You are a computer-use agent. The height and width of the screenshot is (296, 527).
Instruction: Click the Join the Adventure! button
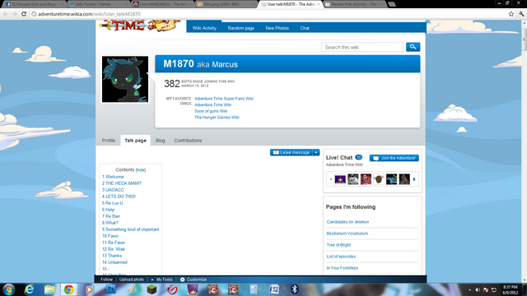pyautogui.click(x=394, y=158)
